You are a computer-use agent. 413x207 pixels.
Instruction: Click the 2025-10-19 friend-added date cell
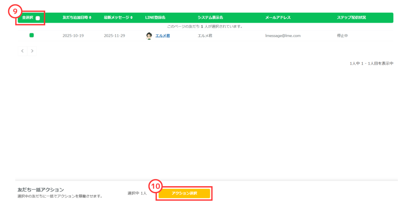coord(73,36)
